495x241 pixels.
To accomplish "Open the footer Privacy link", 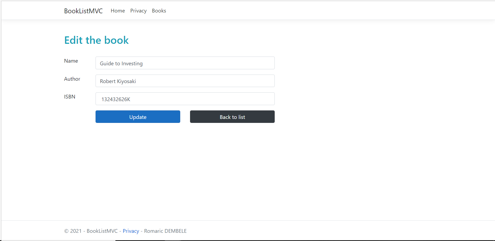I will click(x=131, y=231).
